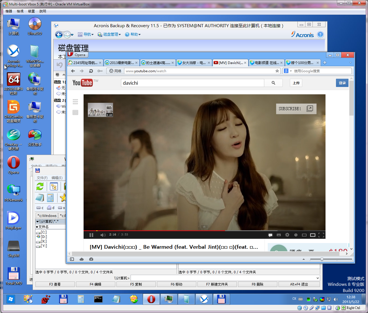Seek on the red video progress bar
The image size is (368, 313).
pyautogui.click(x=204, y=231)
